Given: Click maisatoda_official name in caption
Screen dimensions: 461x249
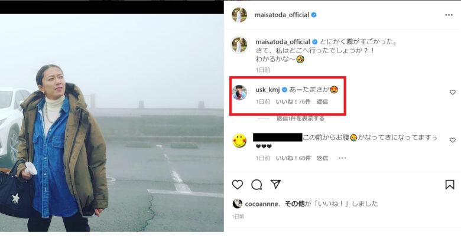Looking at the screenshot, I should 283,42.
